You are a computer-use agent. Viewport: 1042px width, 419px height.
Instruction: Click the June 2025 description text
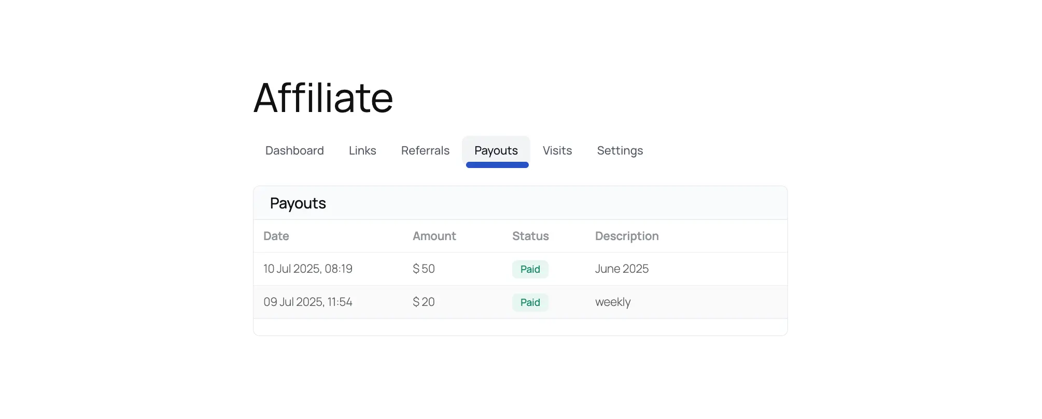pyautogui.click(x=621, y=269)
